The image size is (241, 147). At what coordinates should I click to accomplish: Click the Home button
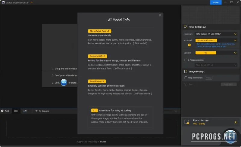point(216,2)
